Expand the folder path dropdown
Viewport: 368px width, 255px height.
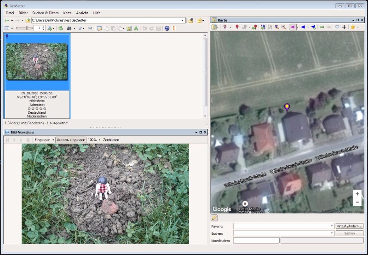pyautogui.click(x=183, y=21)
